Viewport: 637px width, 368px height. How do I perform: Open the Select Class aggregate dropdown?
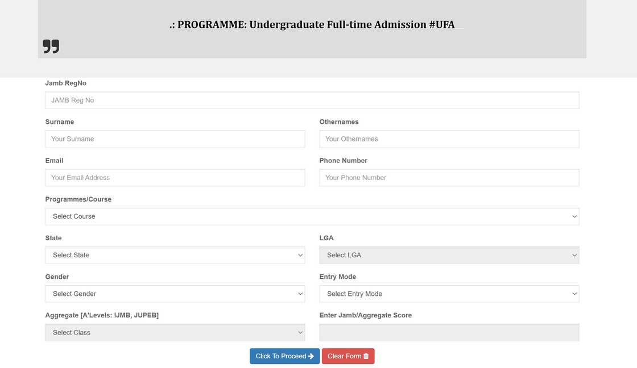[175, 332]
